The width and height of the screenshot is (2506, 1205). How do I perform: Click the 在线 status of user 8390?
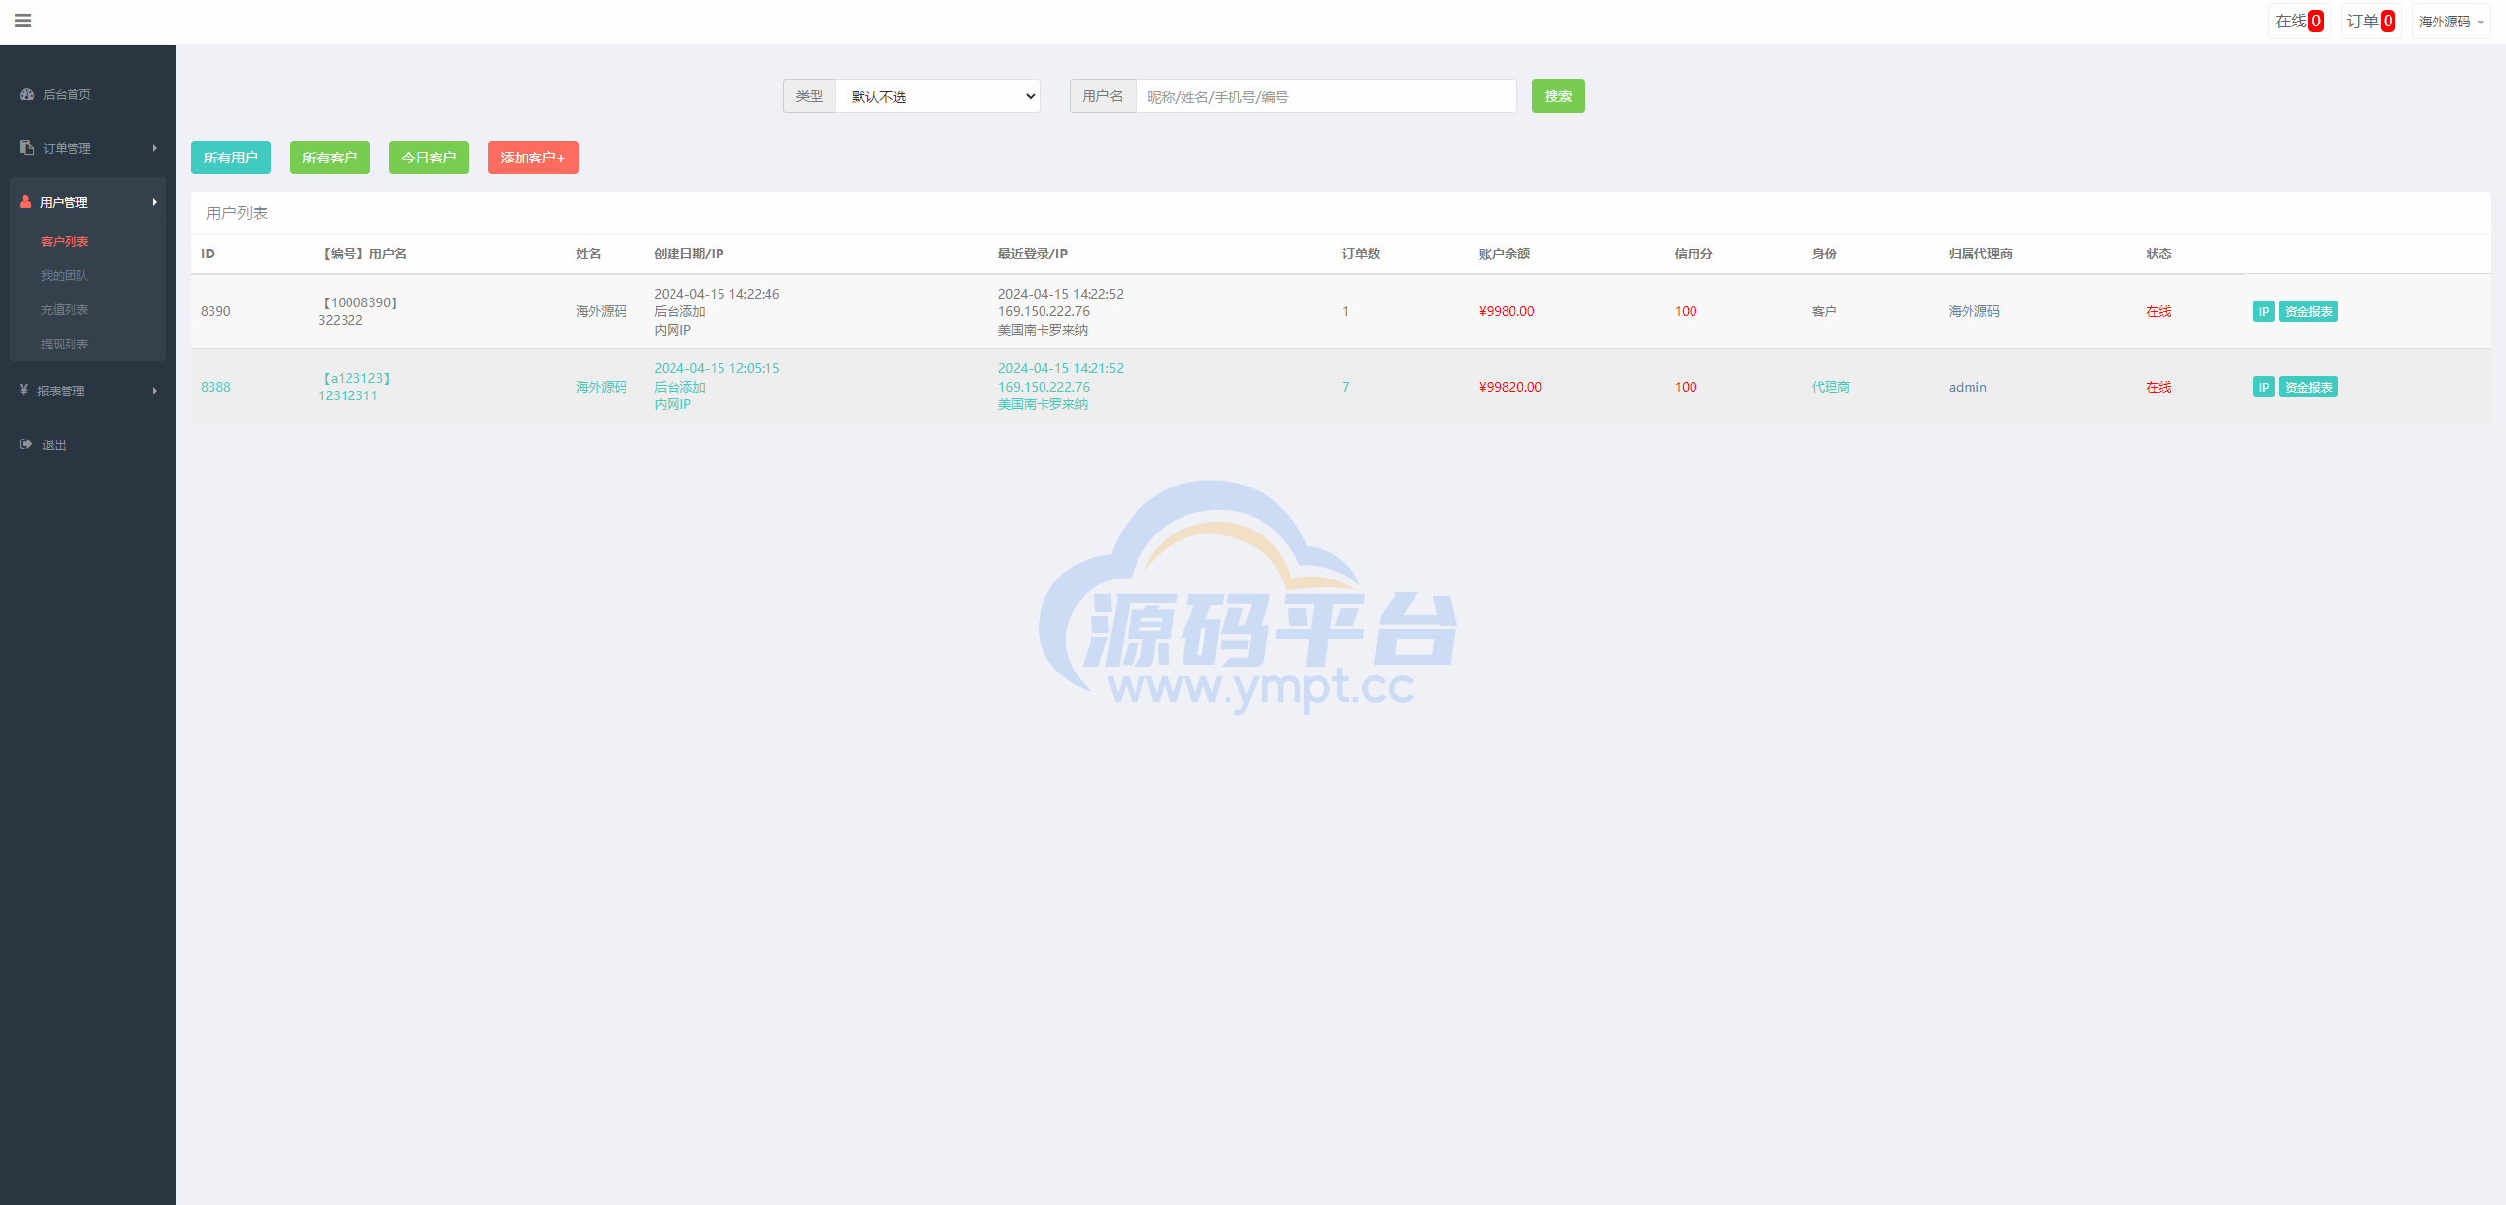click(x=2158, y=311)
